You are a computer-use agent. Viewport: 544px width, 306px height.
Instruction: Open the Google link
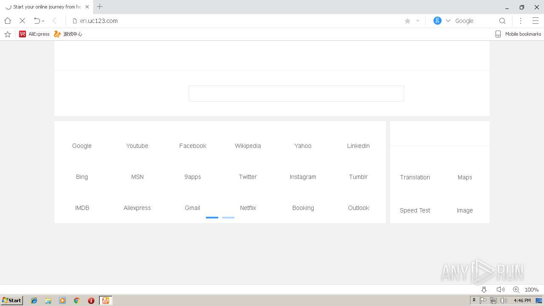pyautogui.click(x=82, y=146)
